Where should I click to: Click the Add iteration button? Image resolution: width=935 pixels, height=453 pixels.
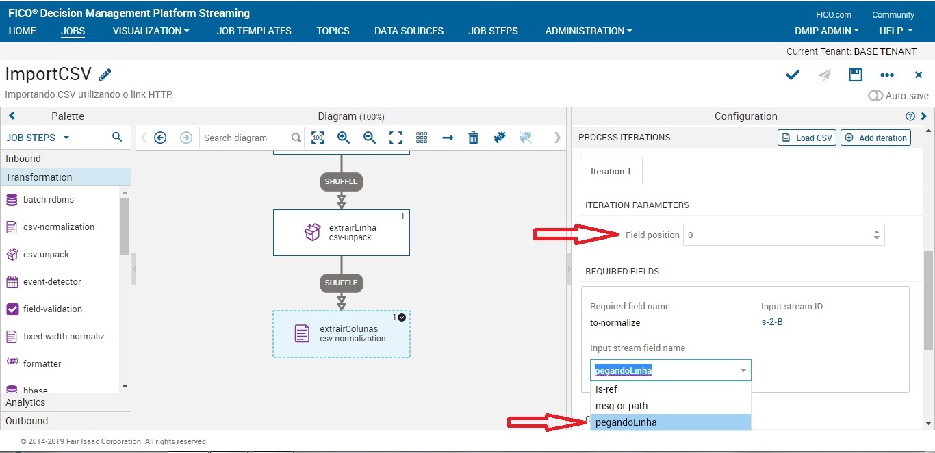[876, 137]
